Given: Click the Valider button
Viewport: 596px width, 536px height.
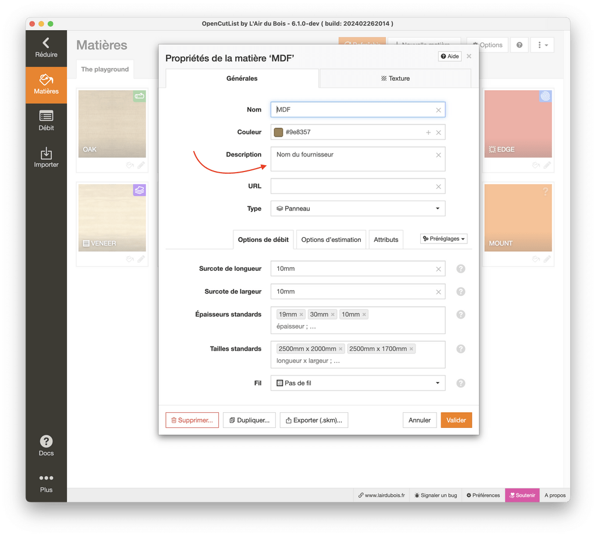Looking at the screenshot, I should (x=456, y=420).
